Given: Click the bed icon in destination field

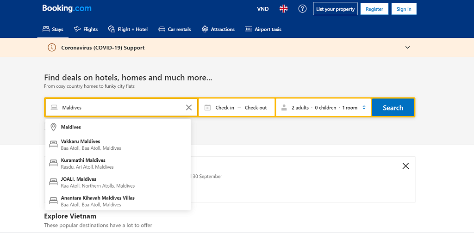Looking at the screenshot, I should 54,107.
